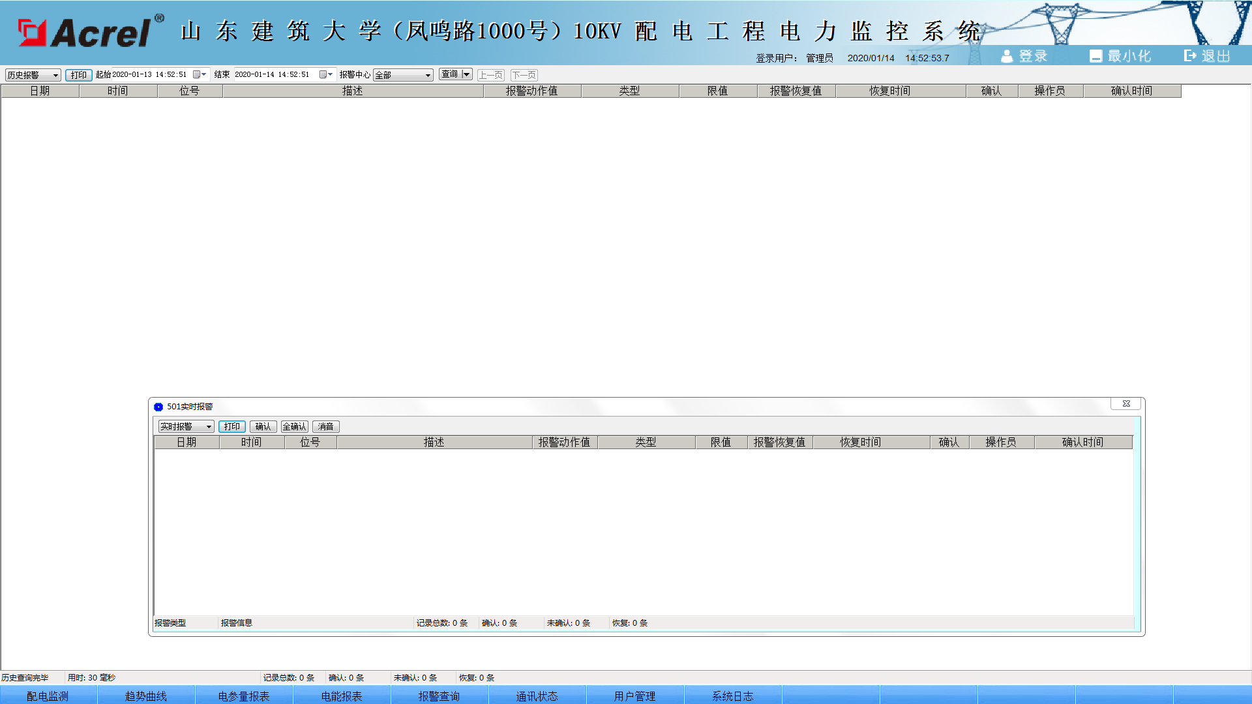The width and height of the screenshot is (1252, 704).
Task: Click the blue 501实时报警 window icon
Action: [x=158, y=407]
